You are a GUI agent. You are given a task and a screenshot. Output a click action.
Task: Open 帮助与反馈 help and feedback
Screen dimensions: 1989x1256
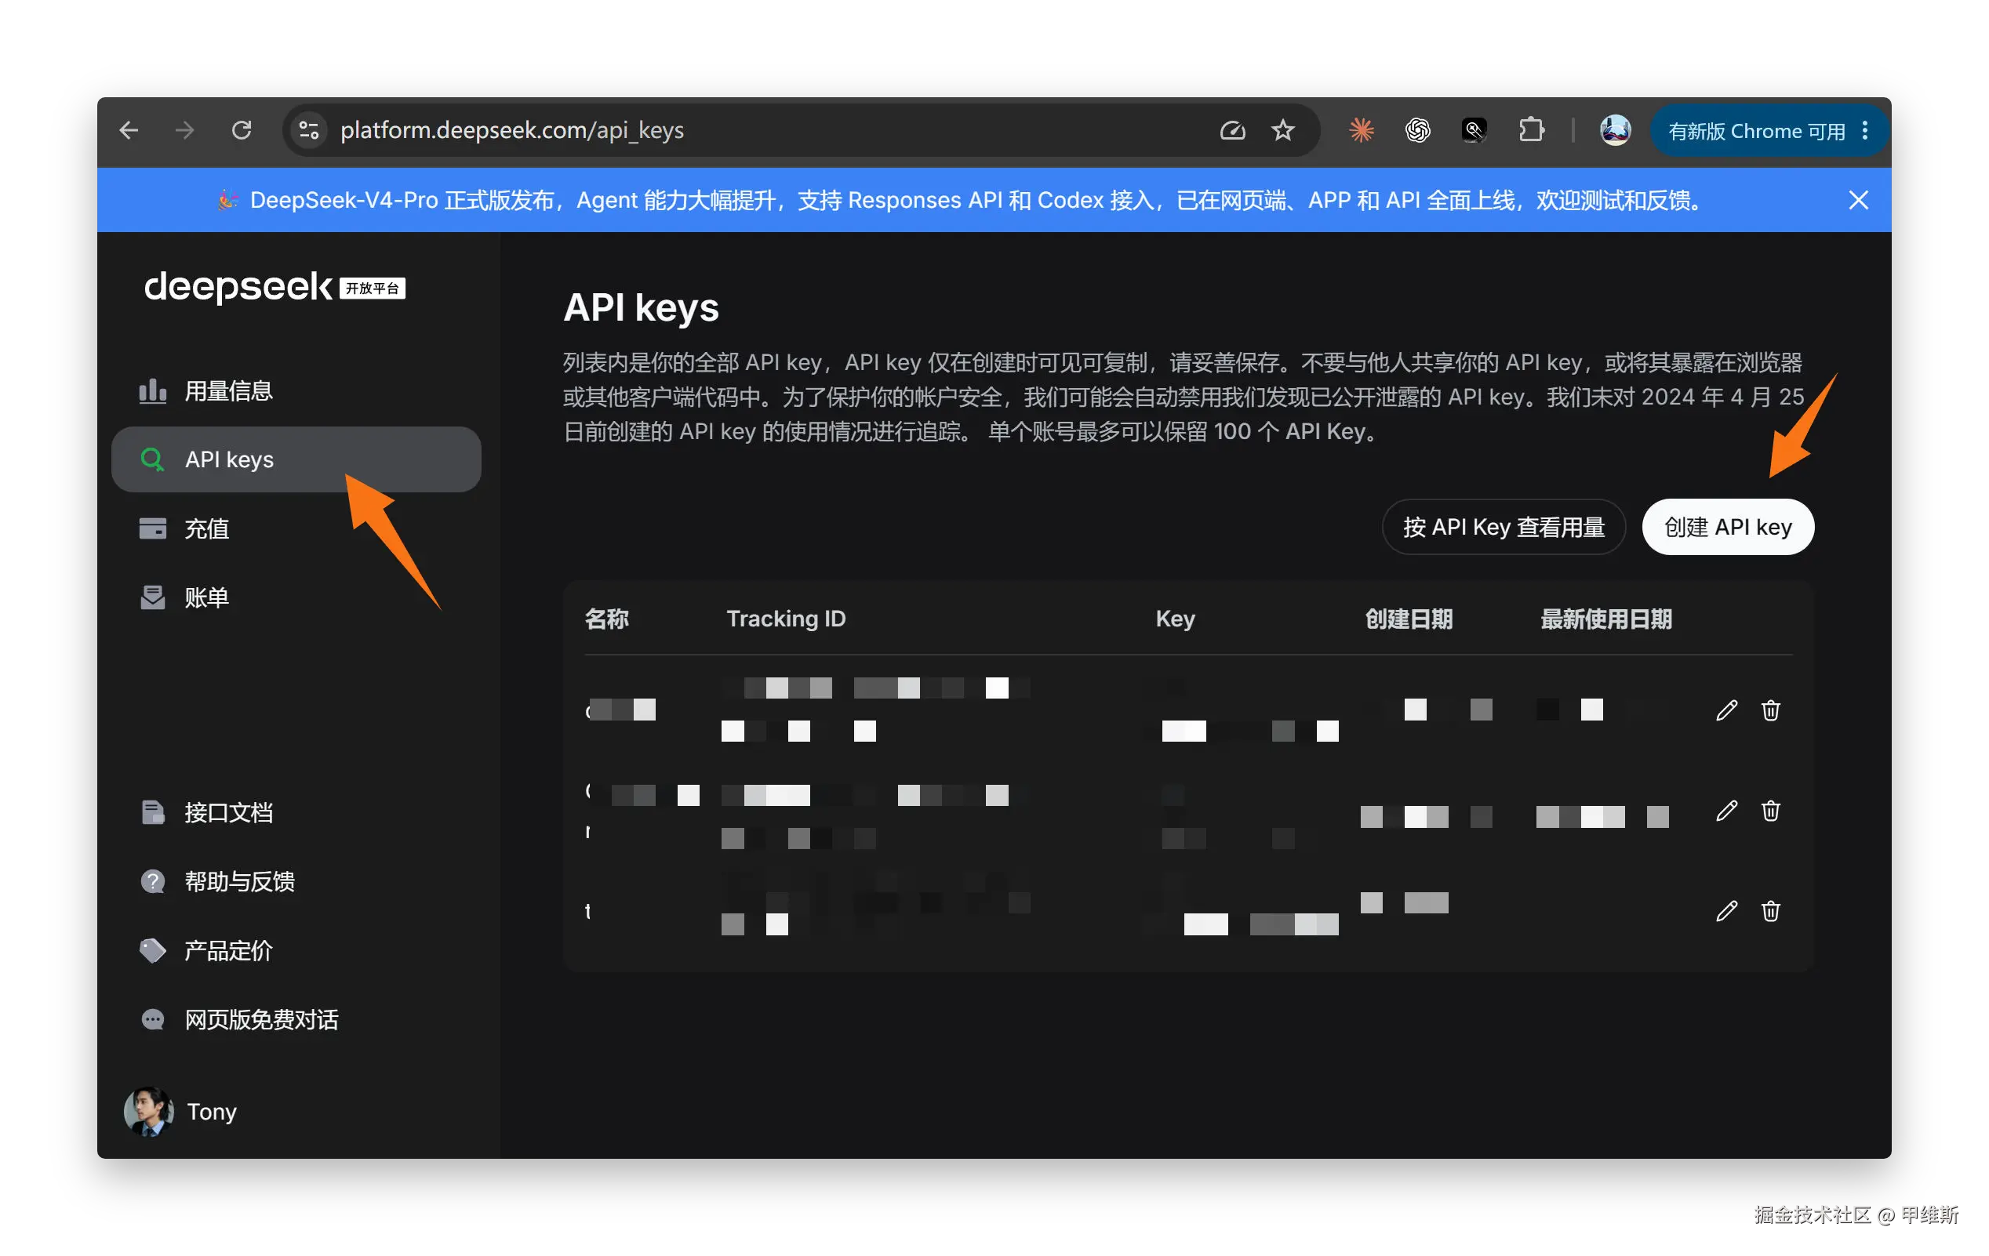coord(296,882)
